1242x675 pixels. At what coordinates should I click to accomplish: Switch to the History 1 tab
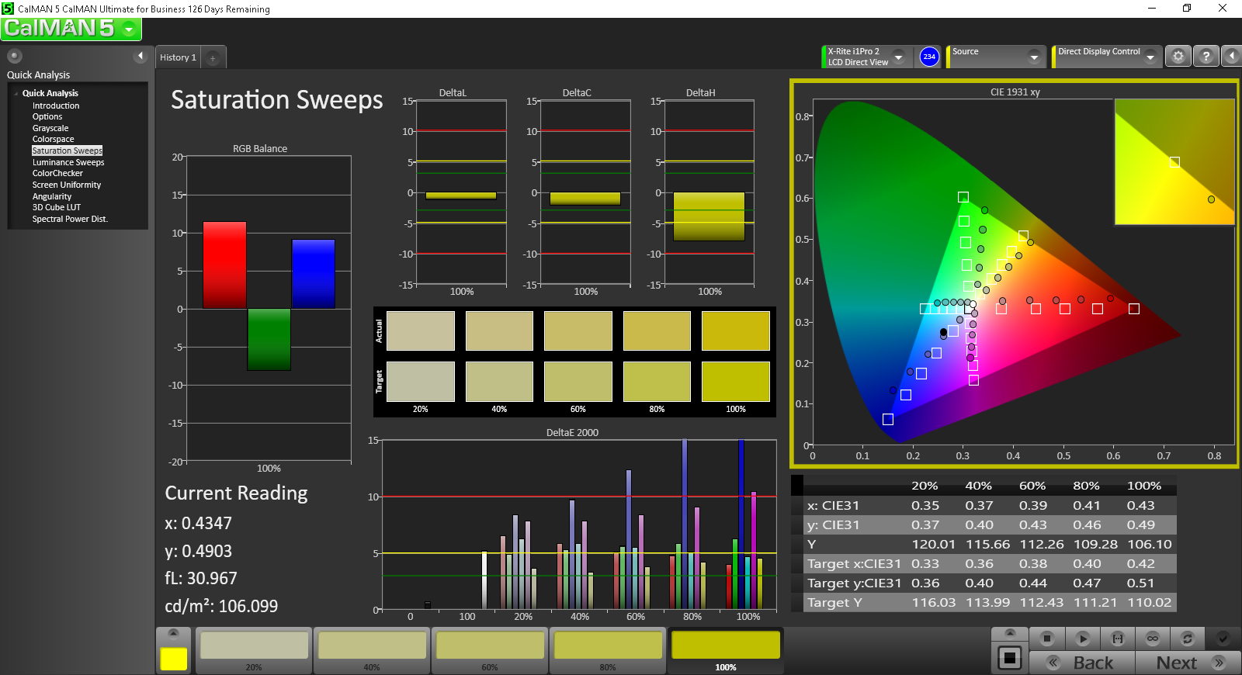point(178,58)
